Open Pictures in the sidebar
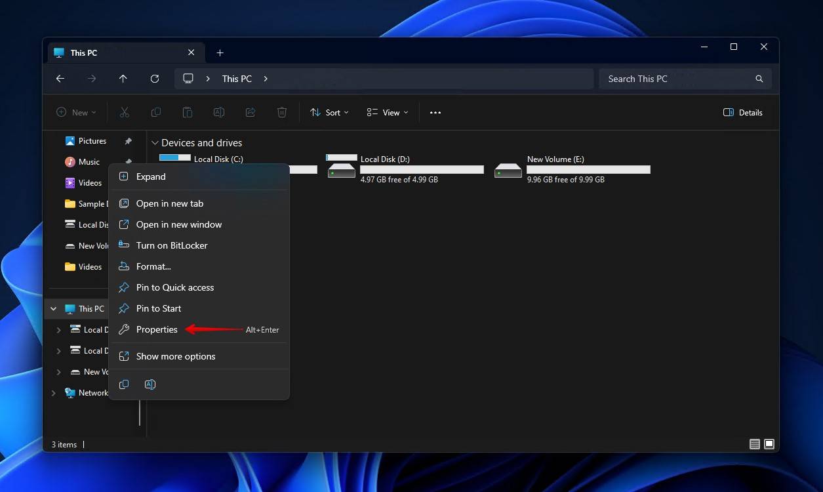This screenshot has height=492, width=823. (x=92, y=141)
